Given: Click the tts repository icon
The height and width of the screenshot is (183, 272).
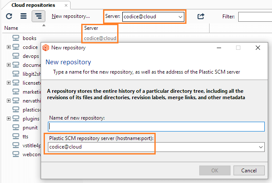Looking at the screenshot, I should click(x=16, y=136).
